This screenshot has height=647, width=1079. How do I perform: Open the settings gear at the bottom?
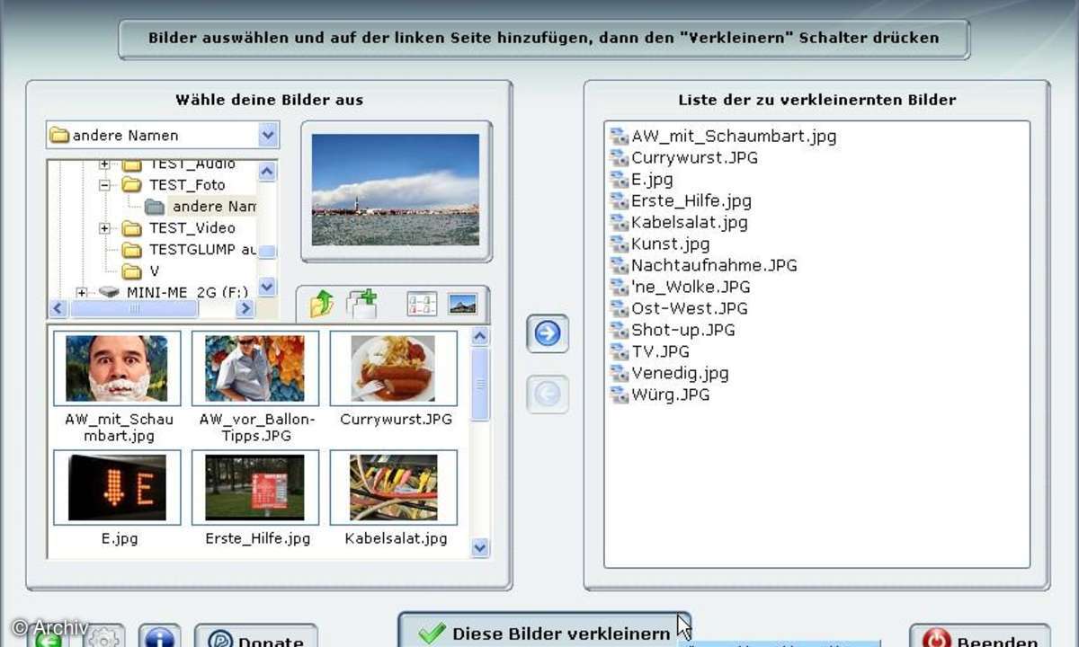click(x=104, y=637)
